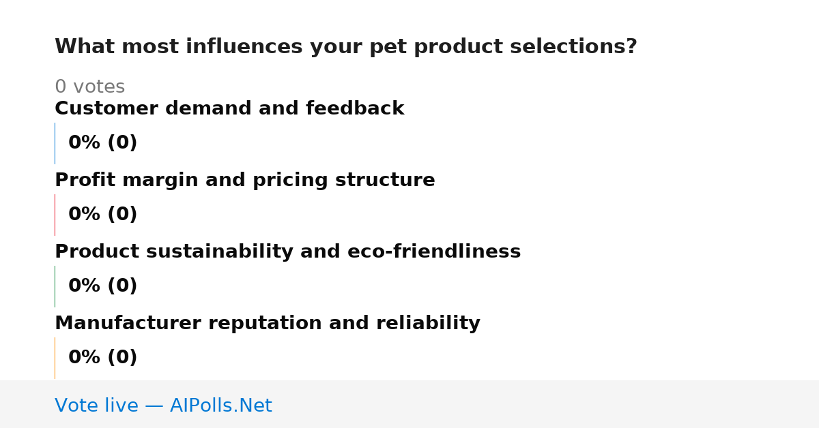Click 0% (0) result under Manufacturer reputation
Viewport: 819px width, 428px height.
click(103, 358)
